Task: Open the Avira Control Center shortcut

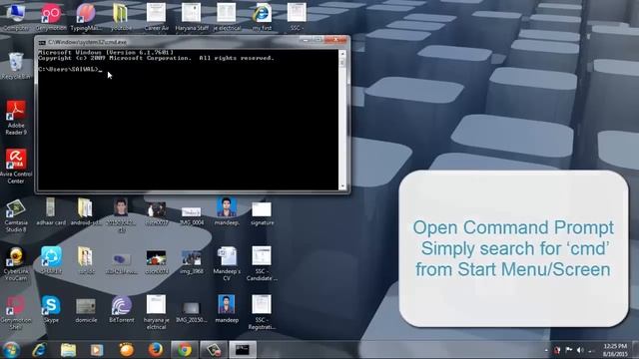Action: 16,167
